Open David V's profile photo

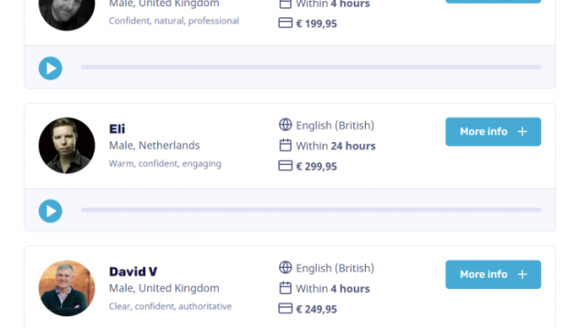tap(67, 288)
